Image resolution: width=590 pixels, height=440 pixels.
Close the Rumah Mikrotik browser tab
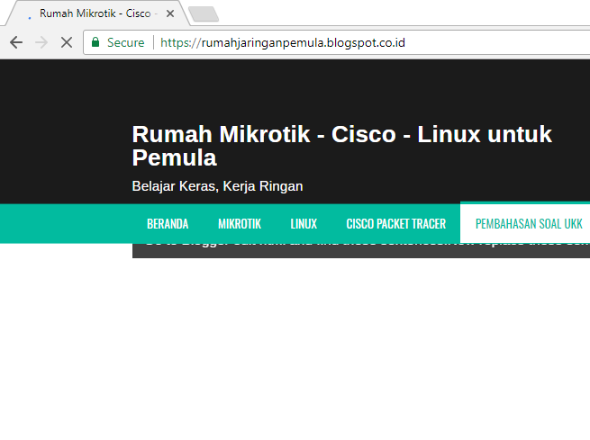(x=170, y=13)
